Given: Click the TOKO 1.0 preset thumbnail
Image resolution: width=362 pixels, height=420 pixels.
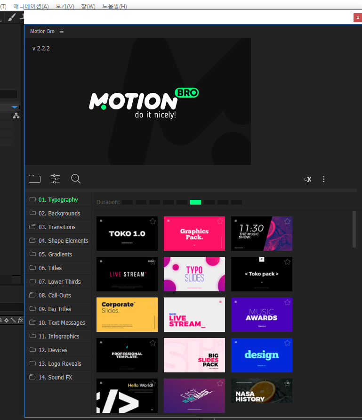Looking at the screenshot, I should pos(127,234).
